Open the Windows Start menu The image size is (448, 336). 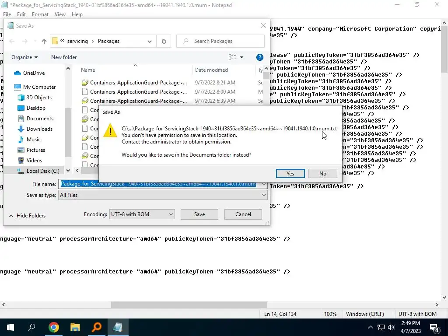10,327
